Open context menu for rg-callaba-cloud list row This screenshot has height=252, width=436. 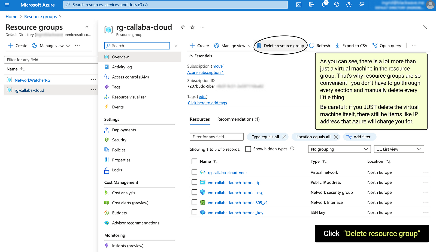click(93, 90)
